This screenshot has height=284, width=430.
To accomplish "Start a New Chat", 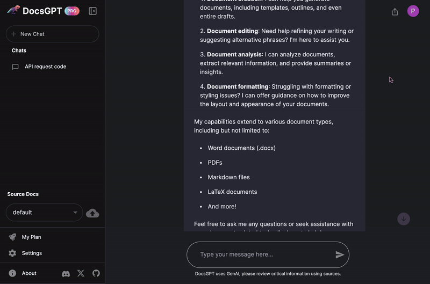I will coord(52,34).
